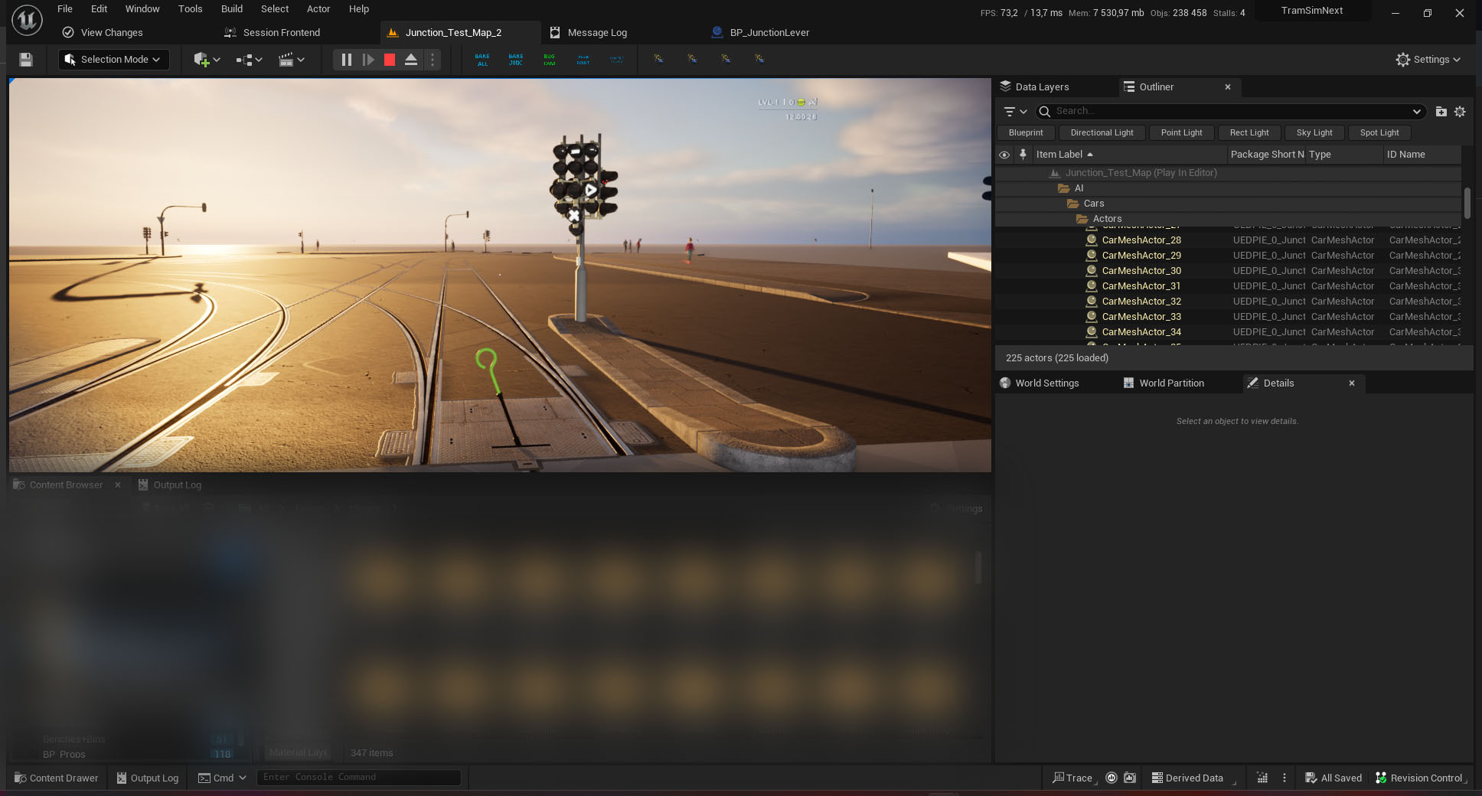Open the Build menu
The image size is (1482, 796).
232,9
